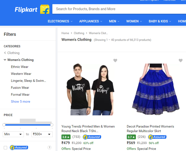Expand the Appliances menu arrow

click(x=101, y=21)
